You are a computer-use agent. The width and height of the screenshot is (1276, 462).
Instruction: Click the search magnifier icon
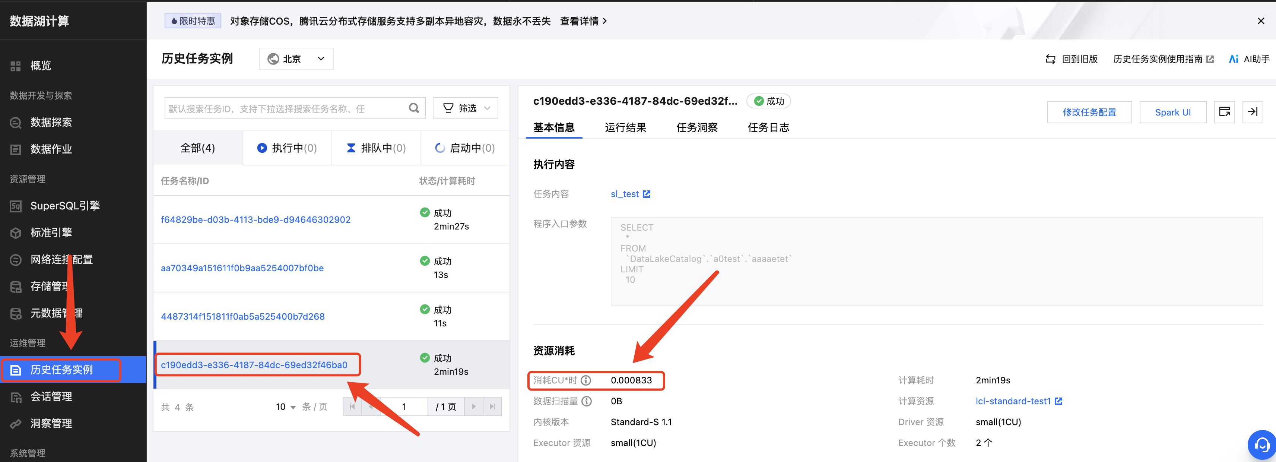point(414,108)
